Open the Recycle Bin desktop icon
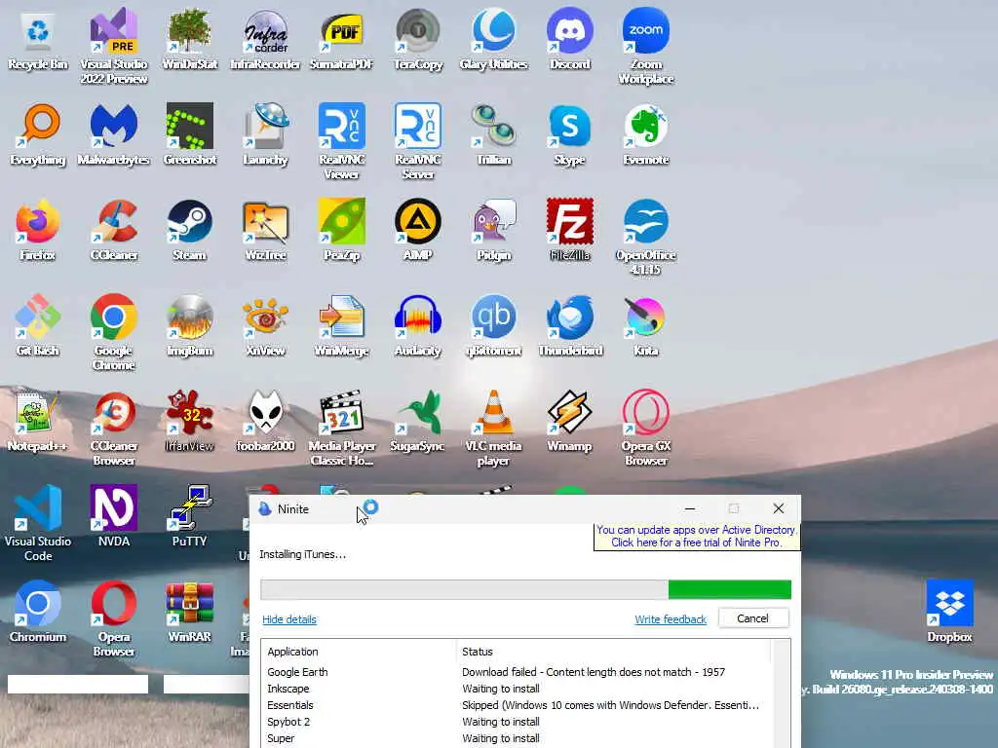This screenshot has width=998, height=748. coord(38,40)
